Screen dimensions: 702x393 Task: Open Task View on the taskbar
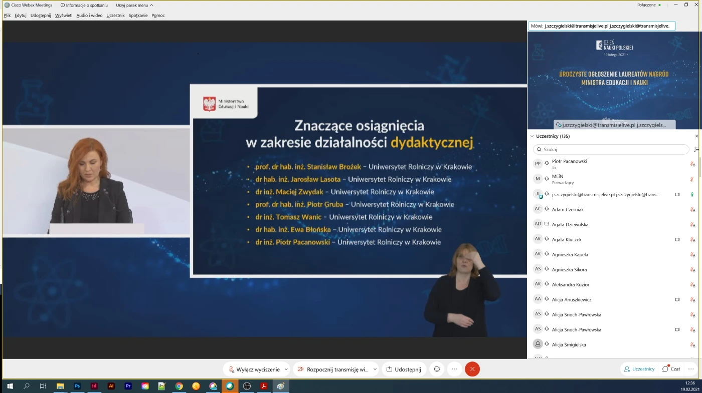pyautogui.click(x=43, y=386)
